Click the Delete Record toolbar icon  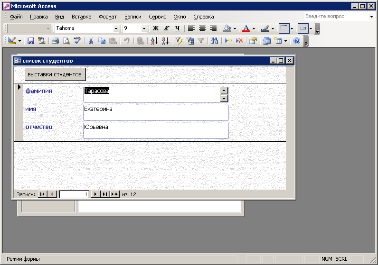[239, 41]
